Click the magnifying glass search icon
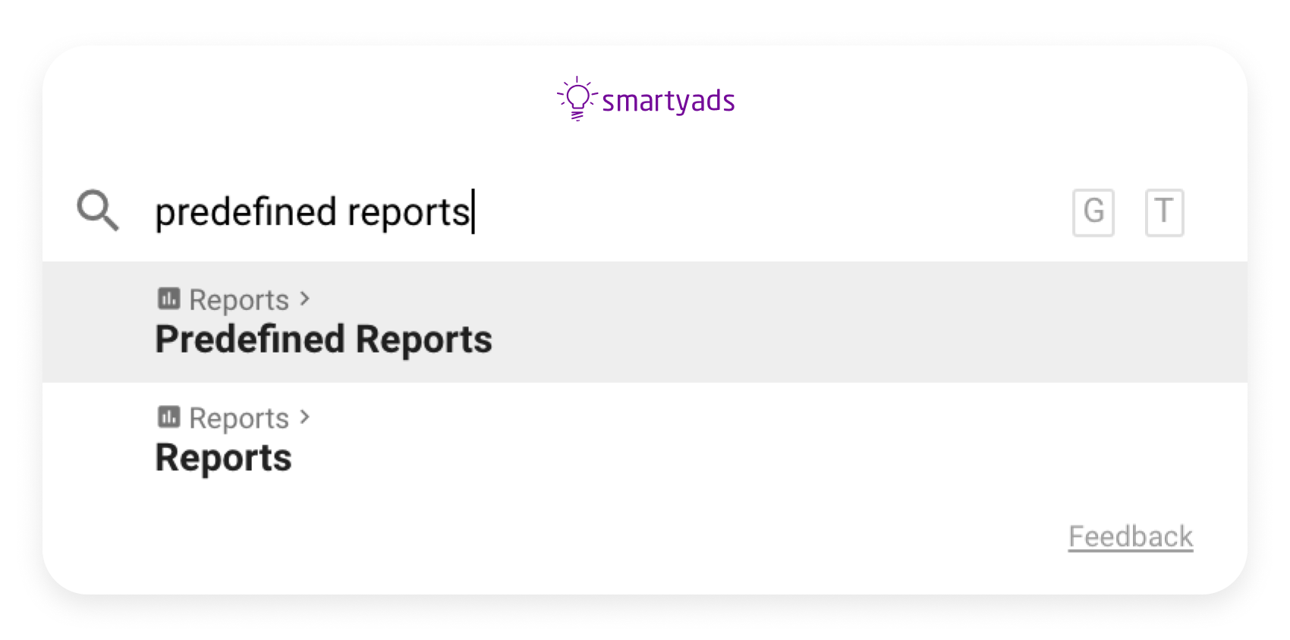Image resolution: width=1290 pixels, height=640 pixels. 97,212
